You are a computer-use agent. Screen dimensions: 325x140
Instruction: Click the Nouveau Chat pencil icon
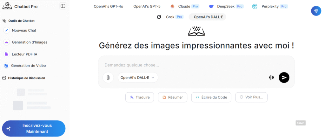7,31
